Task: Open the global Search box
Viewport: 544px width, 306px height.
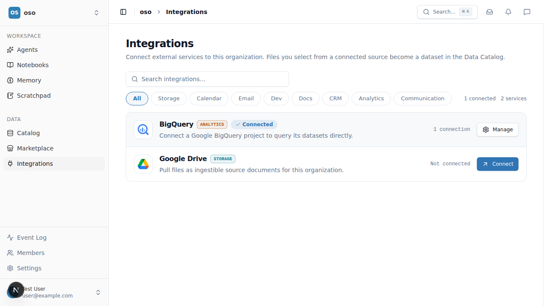Action: click(448, 12)
